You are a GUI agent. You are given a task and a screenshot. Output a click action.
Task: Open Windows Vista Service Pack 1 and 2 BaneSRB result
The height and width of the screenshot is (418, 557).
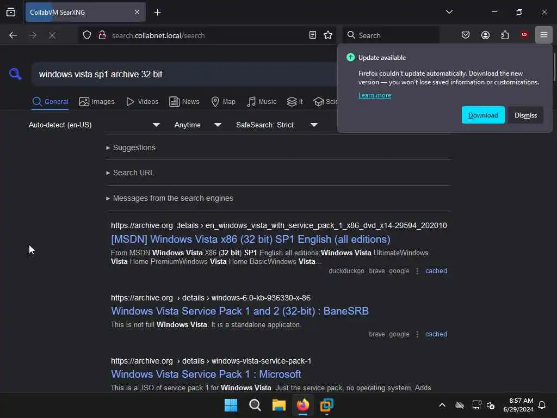click(240, 311)
